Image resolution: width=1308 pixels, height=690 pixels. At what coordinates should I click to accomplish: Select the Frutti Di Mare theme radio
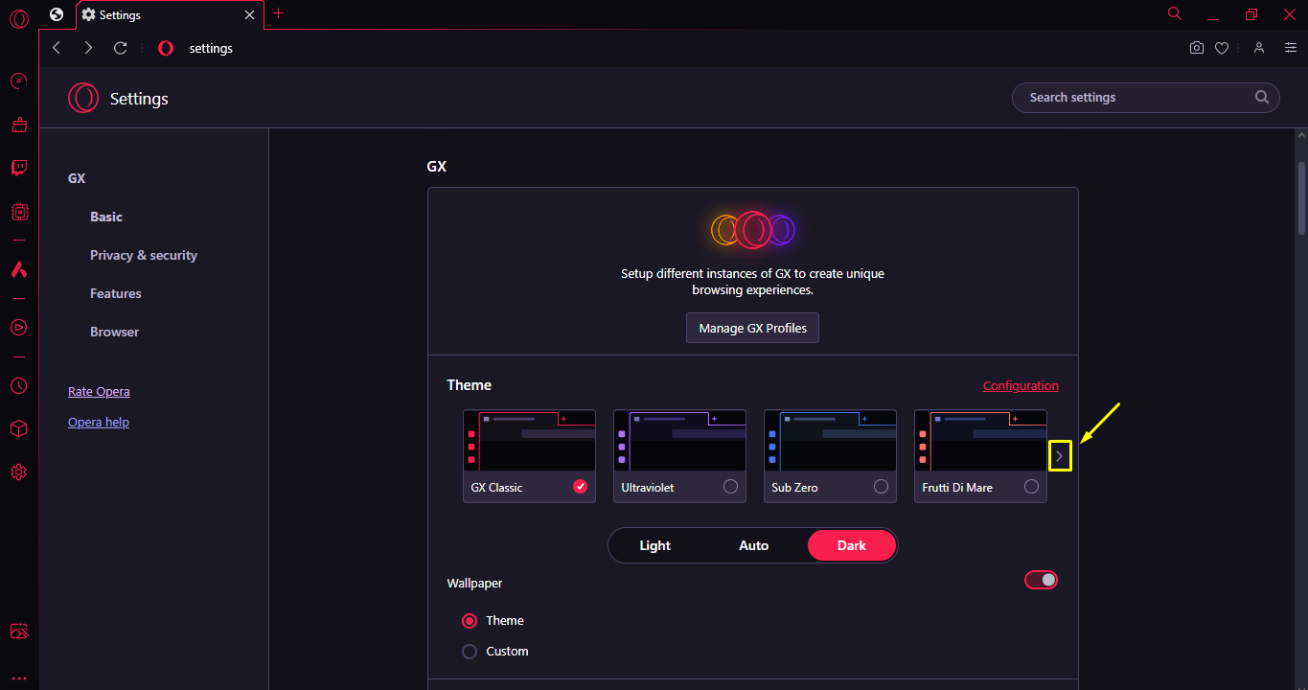click(x=1031, y=487)
